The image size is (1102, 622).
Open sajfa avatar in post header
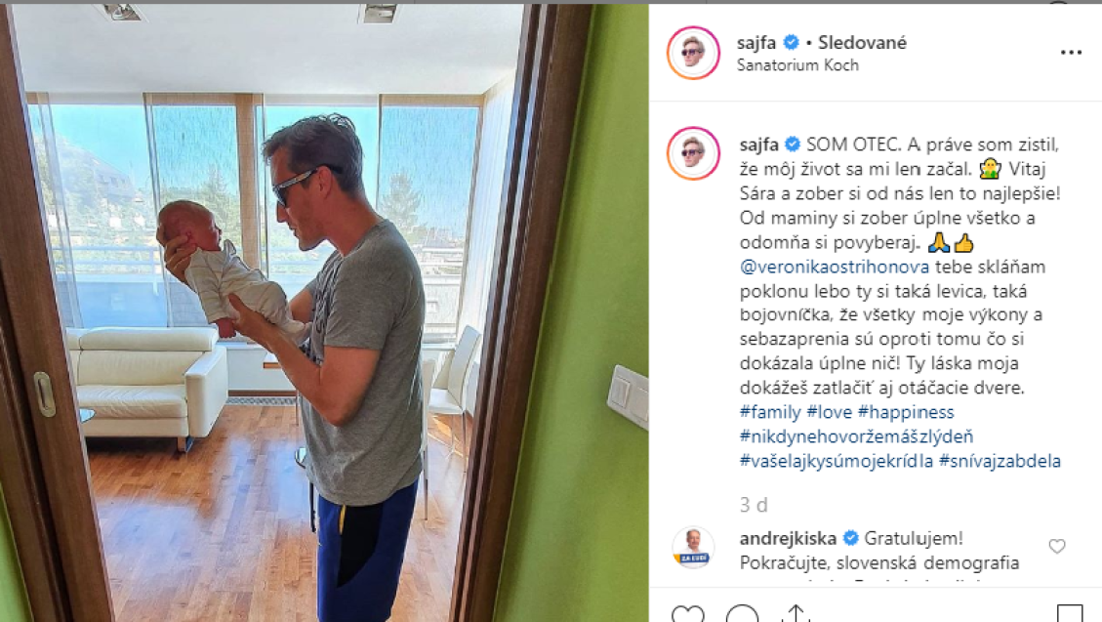693,53
